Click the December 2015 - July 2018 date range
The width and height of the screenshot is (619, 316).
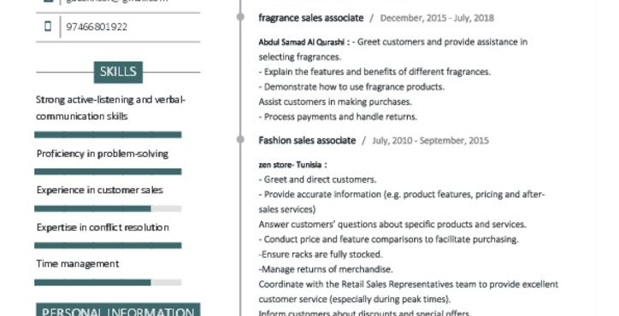tap(437, 18)
